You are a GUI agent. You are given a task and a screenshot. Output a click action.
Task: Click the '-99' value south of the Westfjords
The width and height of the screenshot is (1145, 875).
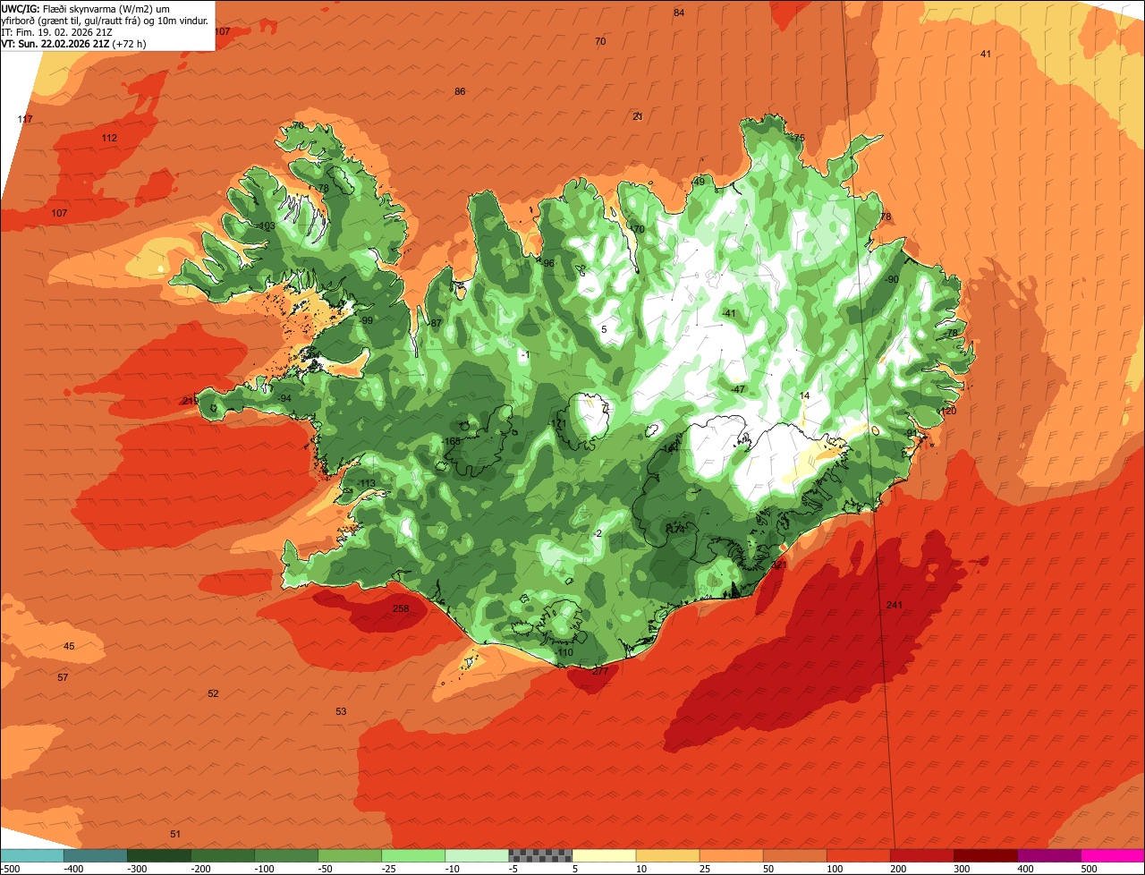pos(365,320)
